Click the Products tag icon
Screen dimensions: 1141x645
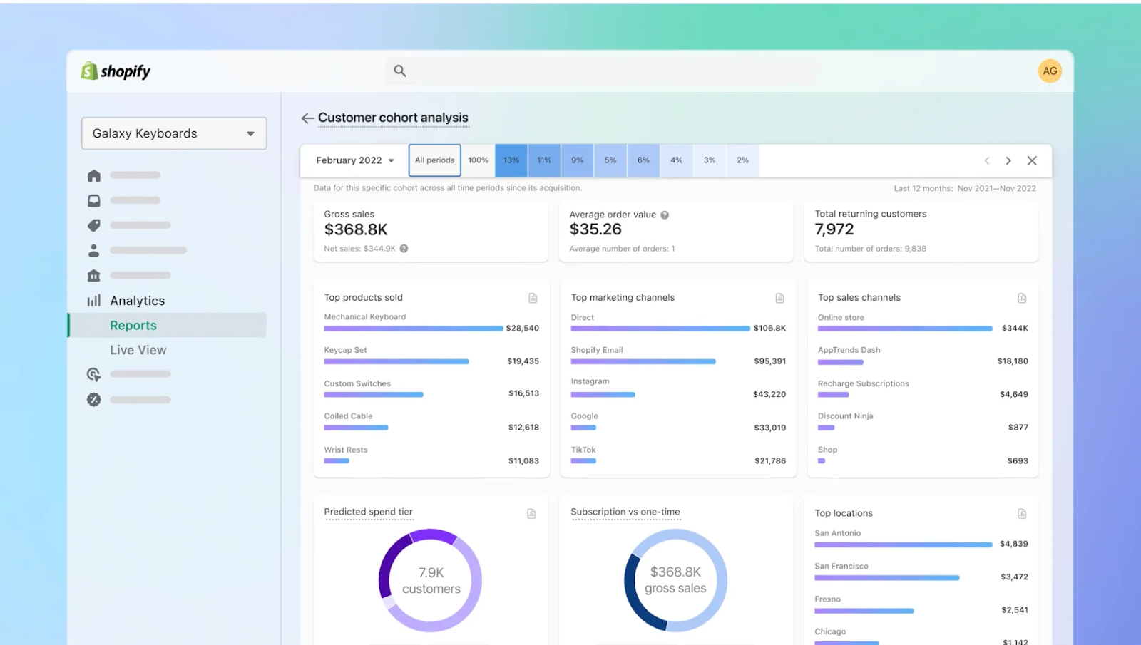point(93,225)
